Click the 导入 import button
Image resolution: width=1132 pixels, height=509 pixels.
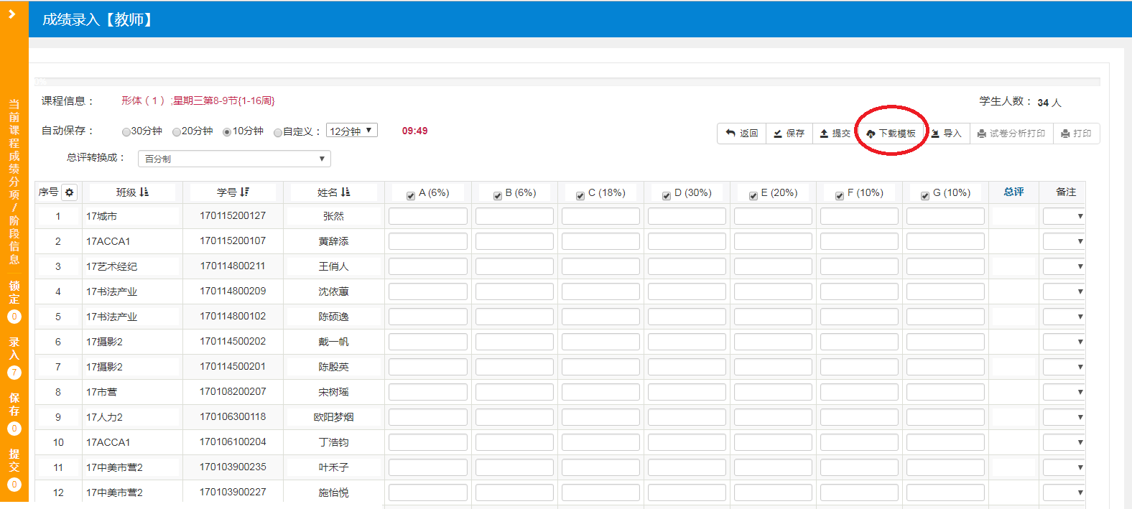(x=946, y=134)
